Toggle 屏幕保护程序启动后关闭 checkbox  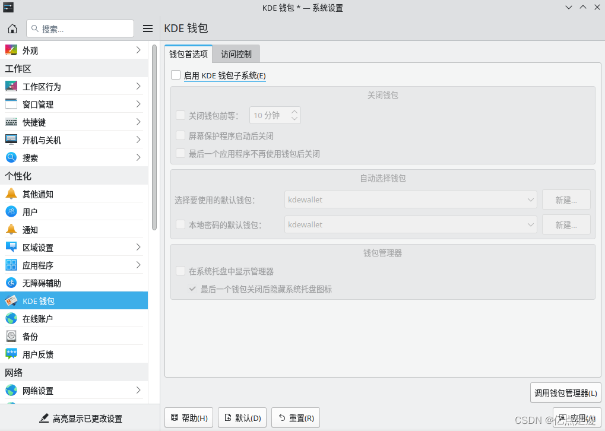[x=180, y=135]
